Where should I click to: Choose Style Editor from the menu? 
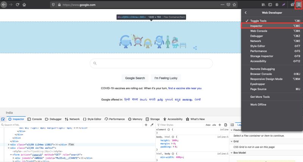272,46
